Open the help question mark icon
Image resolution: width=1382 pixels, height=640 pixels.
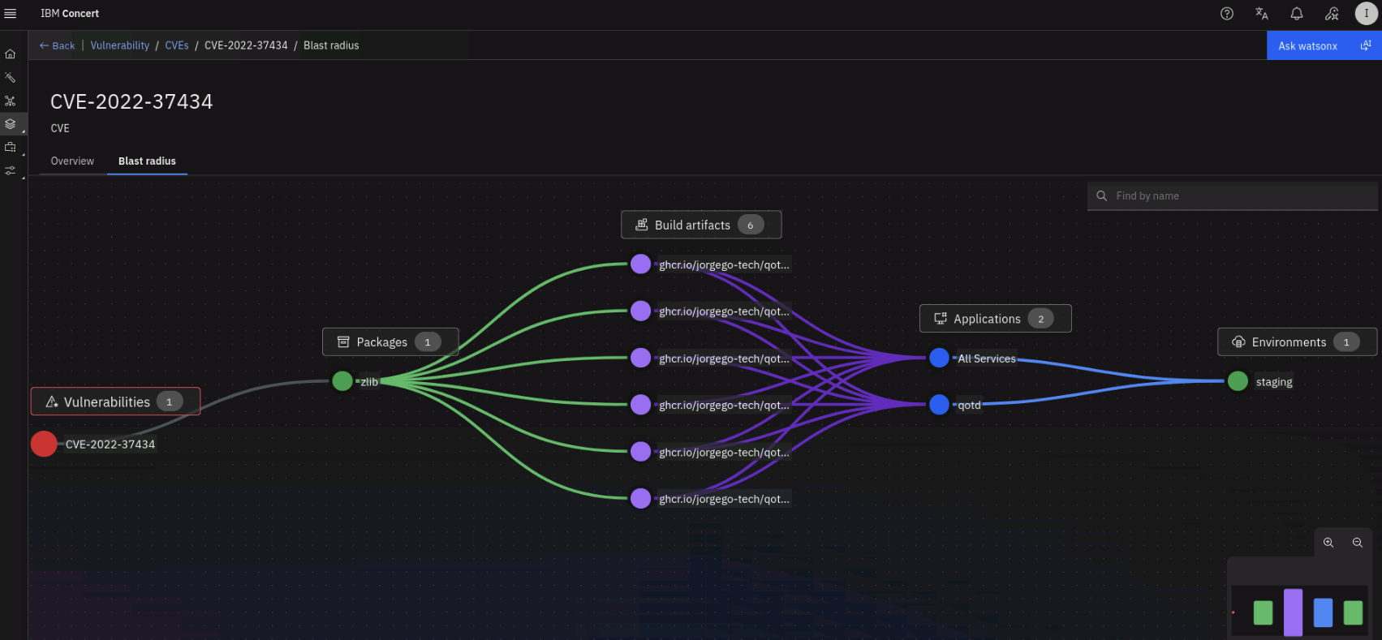[x=1226, y=14]
